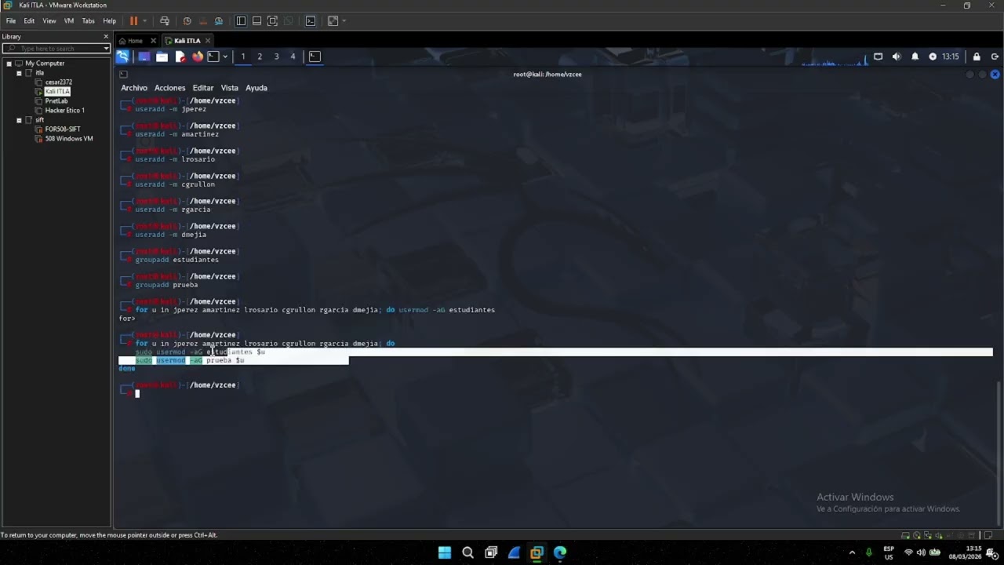
Task: Pause the virtual machine with the pause icon
Action: 133,21
